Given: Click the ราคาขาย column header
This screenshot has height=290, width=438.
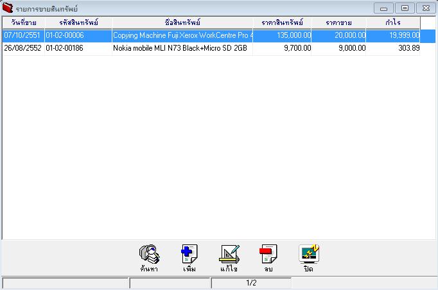Looking at the screenshot, I should click(338, 23).
